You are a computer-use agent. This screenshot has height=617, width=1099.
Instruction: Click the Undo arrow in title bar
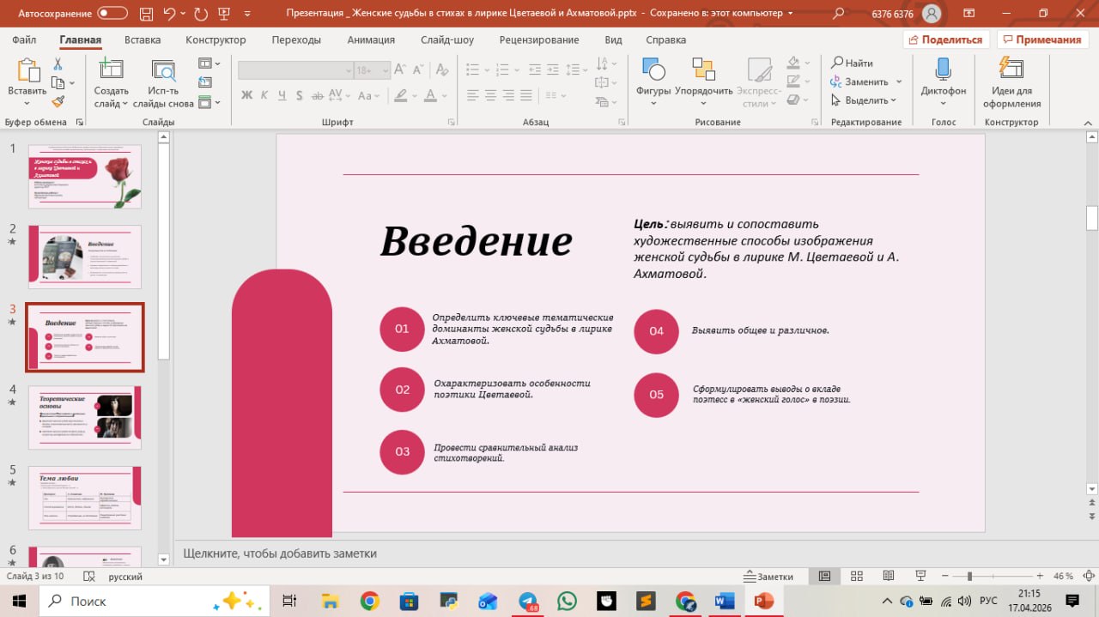(x=169, y=14)
